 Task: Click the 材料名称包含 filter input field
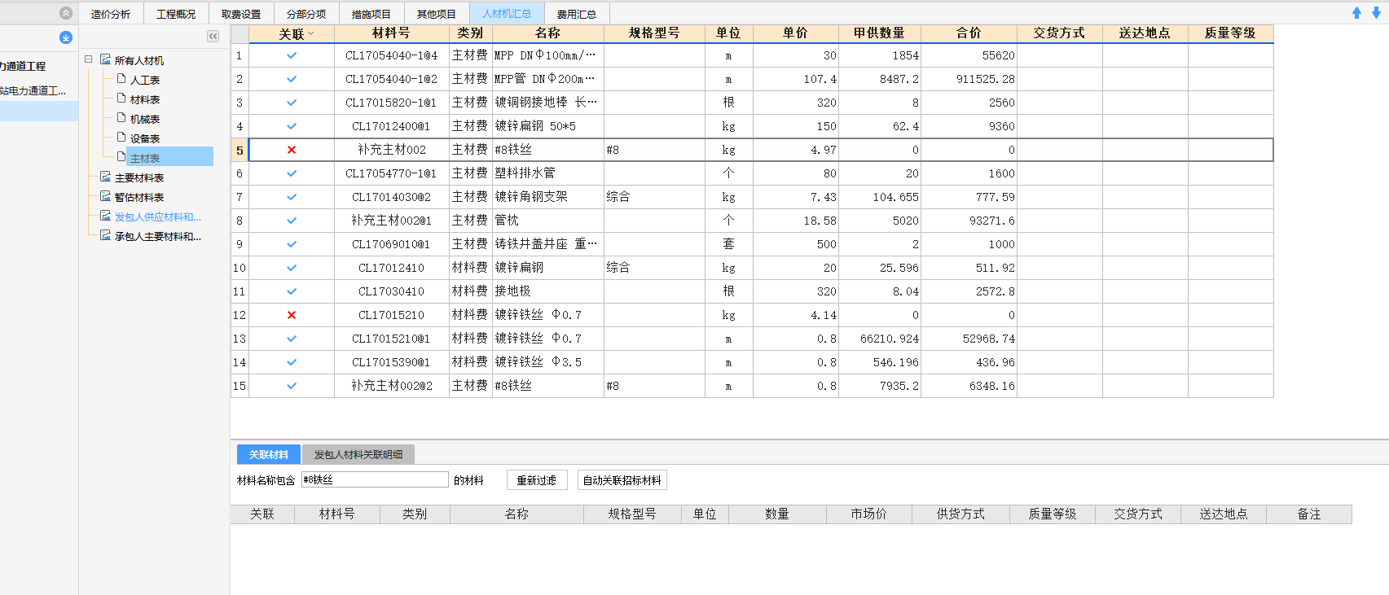[375, 479]
